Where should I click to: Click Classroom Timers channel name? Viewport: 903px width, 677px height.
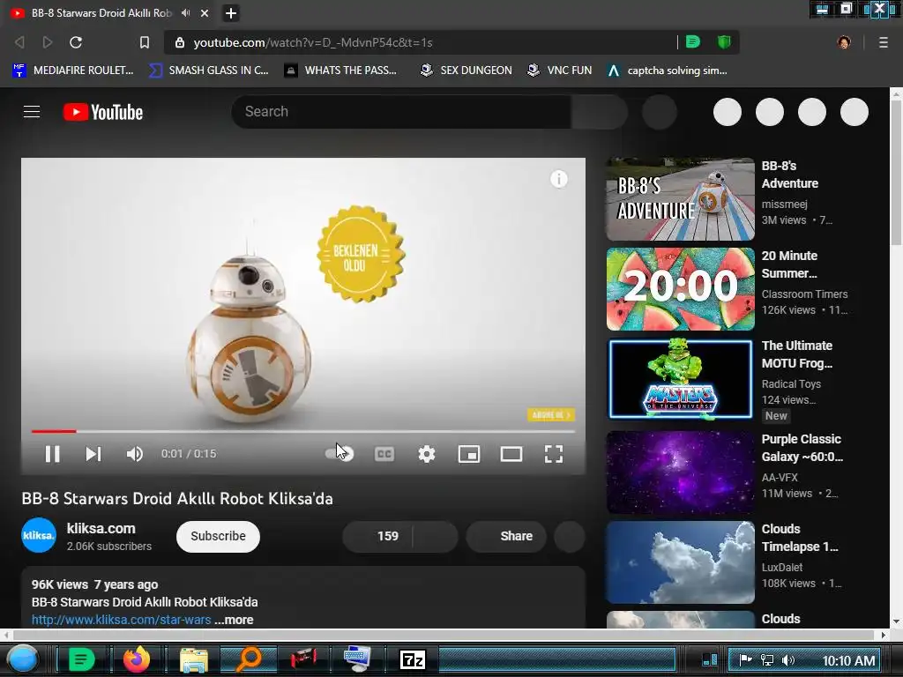pos(804,294)
